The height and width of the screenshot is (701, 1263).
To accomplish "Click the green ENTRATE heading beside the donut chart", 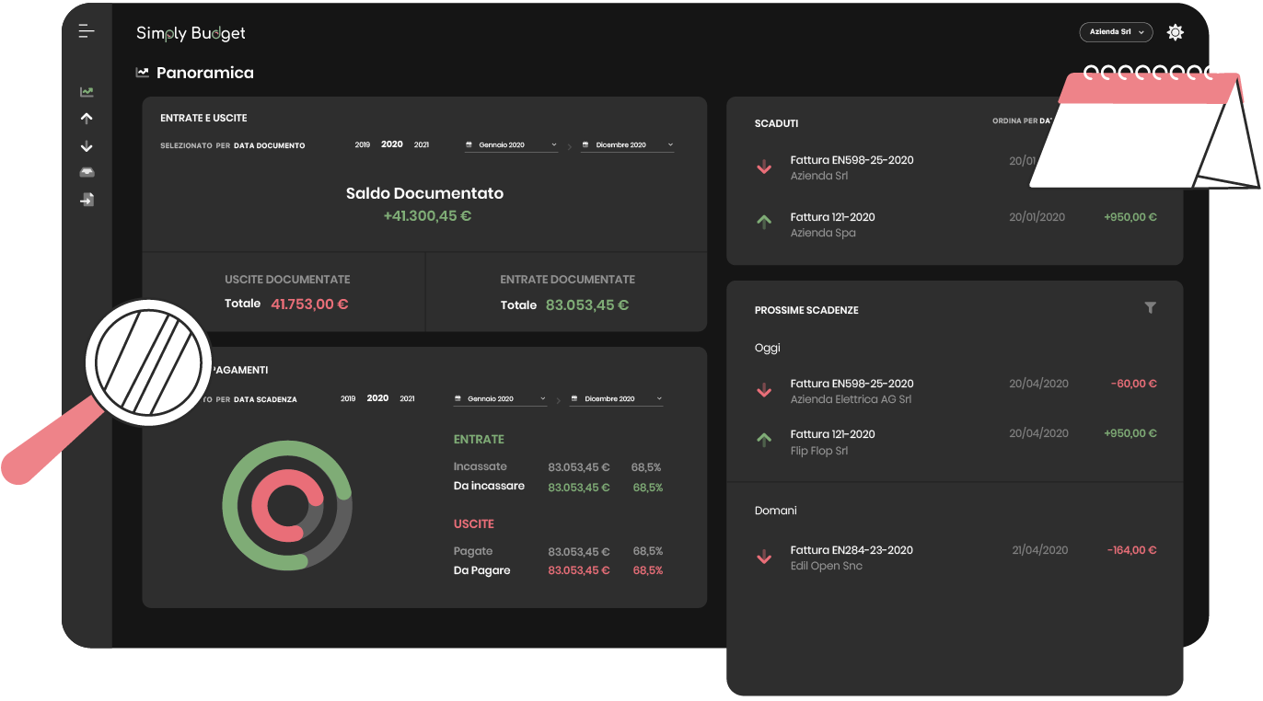I will point(479,440).
